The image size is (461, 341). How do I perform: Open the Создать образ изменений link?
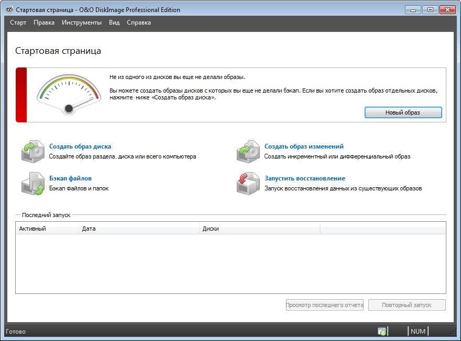304,146
